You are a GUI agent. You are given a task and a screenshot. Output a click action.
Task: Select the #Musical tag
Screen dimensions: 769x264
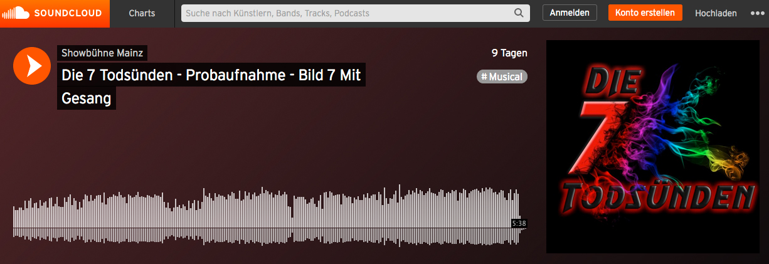502,77
